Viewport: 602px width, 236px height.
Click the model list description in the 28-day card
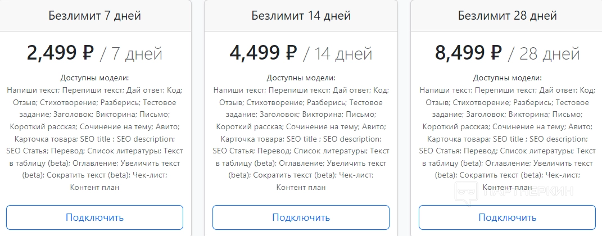507,138
